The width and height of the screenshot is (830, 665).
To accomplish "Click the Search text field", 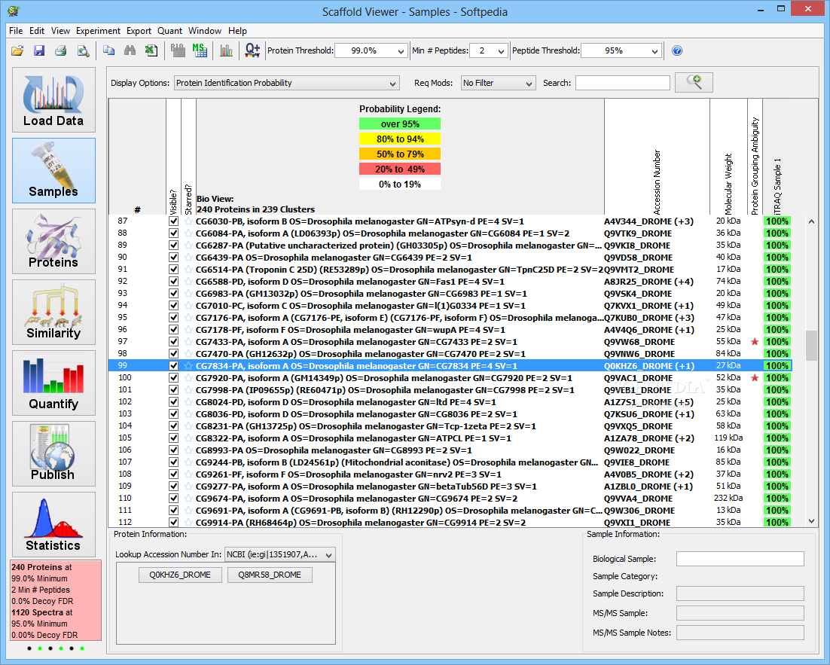I will coord(622,83).
